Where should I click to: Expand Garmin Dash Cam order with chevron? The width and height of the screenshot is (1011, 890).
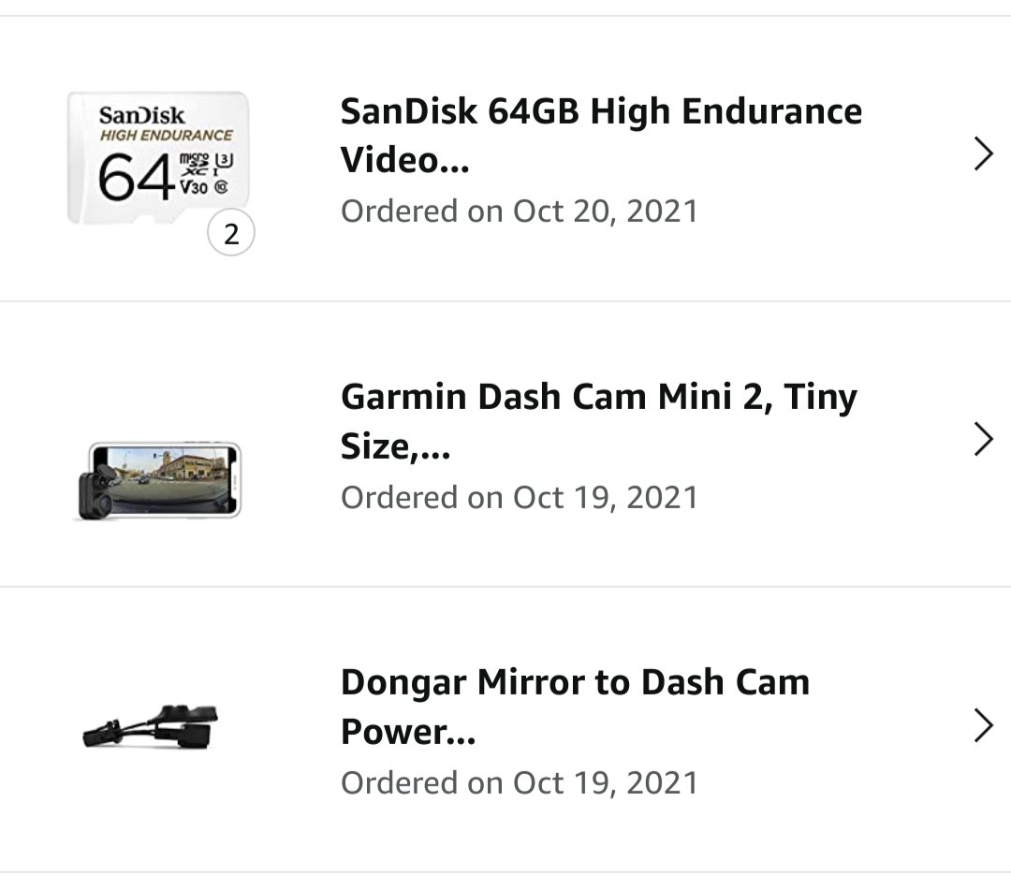(x=983, y=440)
